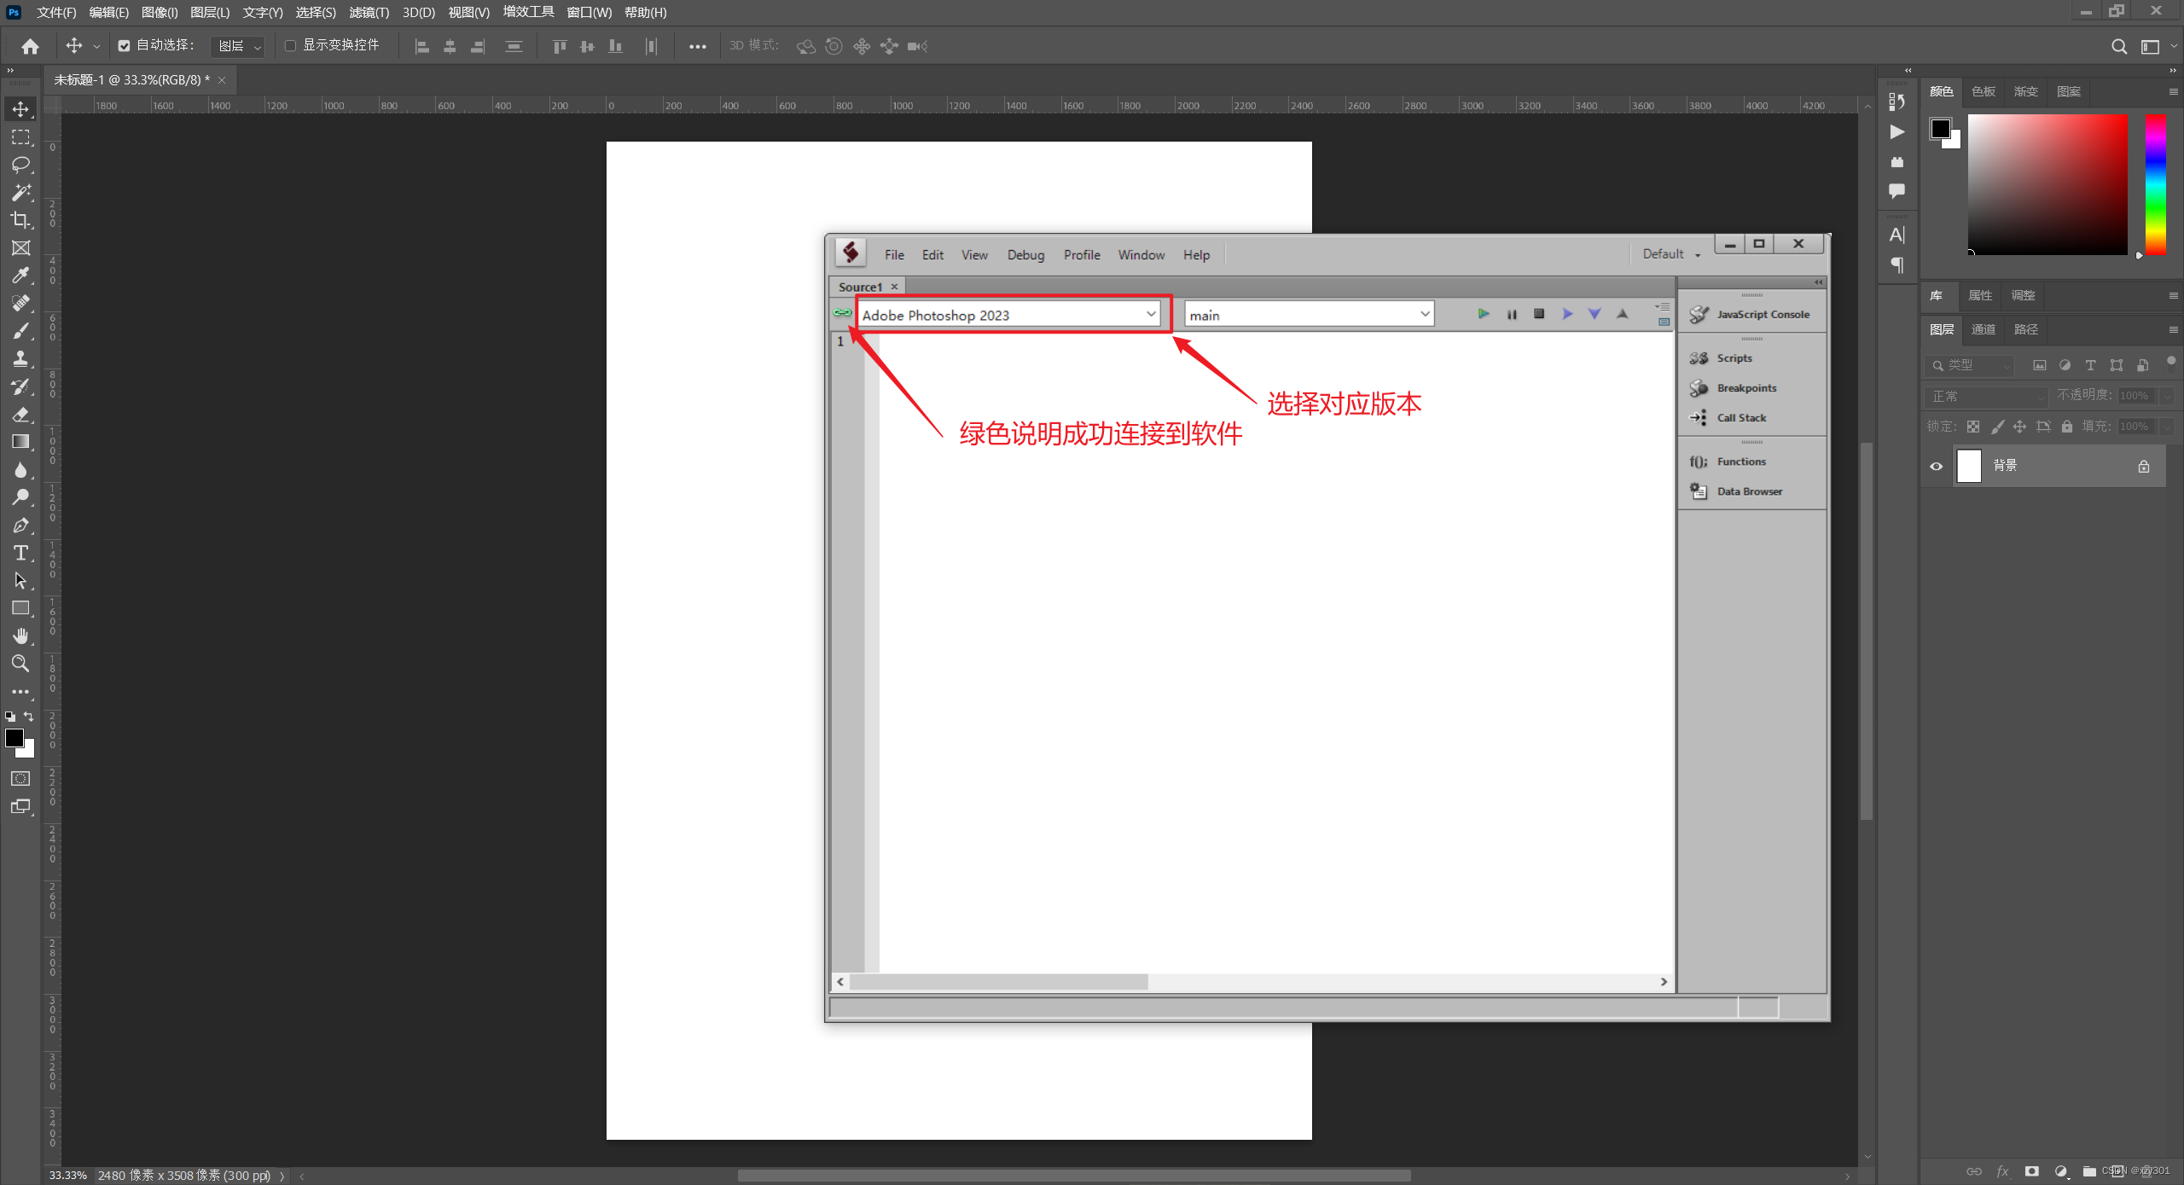2184x1185 pixels.
Task: Select the Move tool in toolbar
Action: (20, 109)
